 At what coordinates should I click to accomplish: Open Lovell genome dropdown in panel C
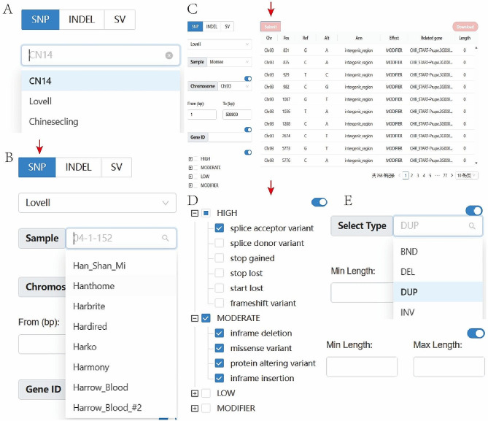(x=220, y=45)
